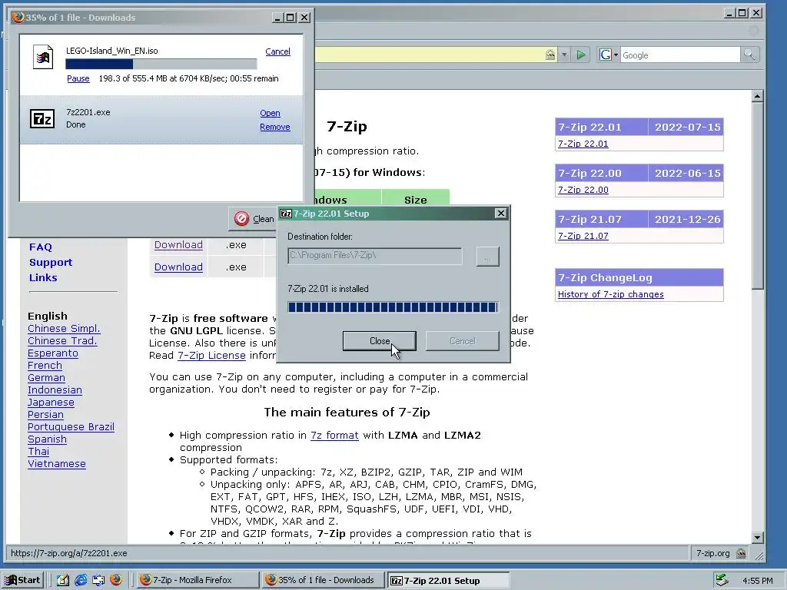Switch language to Indonesian
The width and height of the screenshot is (787, 590).
pos(55,389)
